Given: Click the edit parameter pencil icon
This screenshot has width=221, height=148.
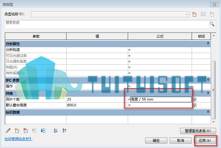Looking at the screenshot, I should pyautogui.click(x=8, y=131).
